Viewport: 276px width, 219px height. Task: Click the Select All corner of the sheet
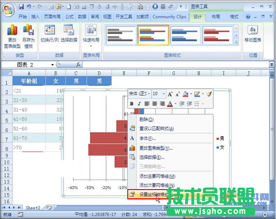(x=7, y=73)
